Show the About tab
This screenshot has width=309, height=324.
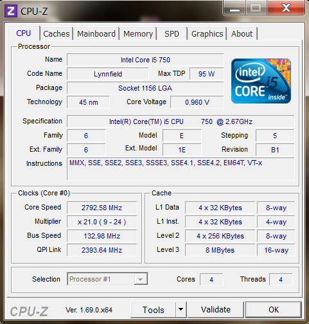click(242, 33)
